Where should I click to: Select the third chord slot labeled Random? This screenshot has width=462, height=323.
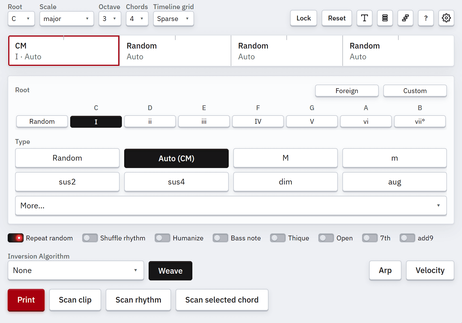tap(287, 51)
